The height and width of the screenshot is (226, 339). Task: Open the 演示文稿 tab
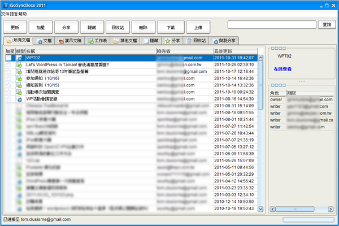[x=70, y=41]
